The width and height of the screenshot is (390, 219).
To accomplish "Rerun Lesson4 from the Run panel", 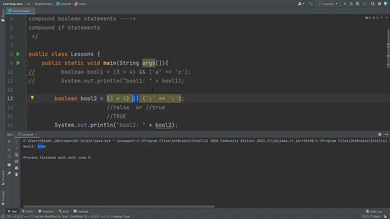I will pos(9,142).
